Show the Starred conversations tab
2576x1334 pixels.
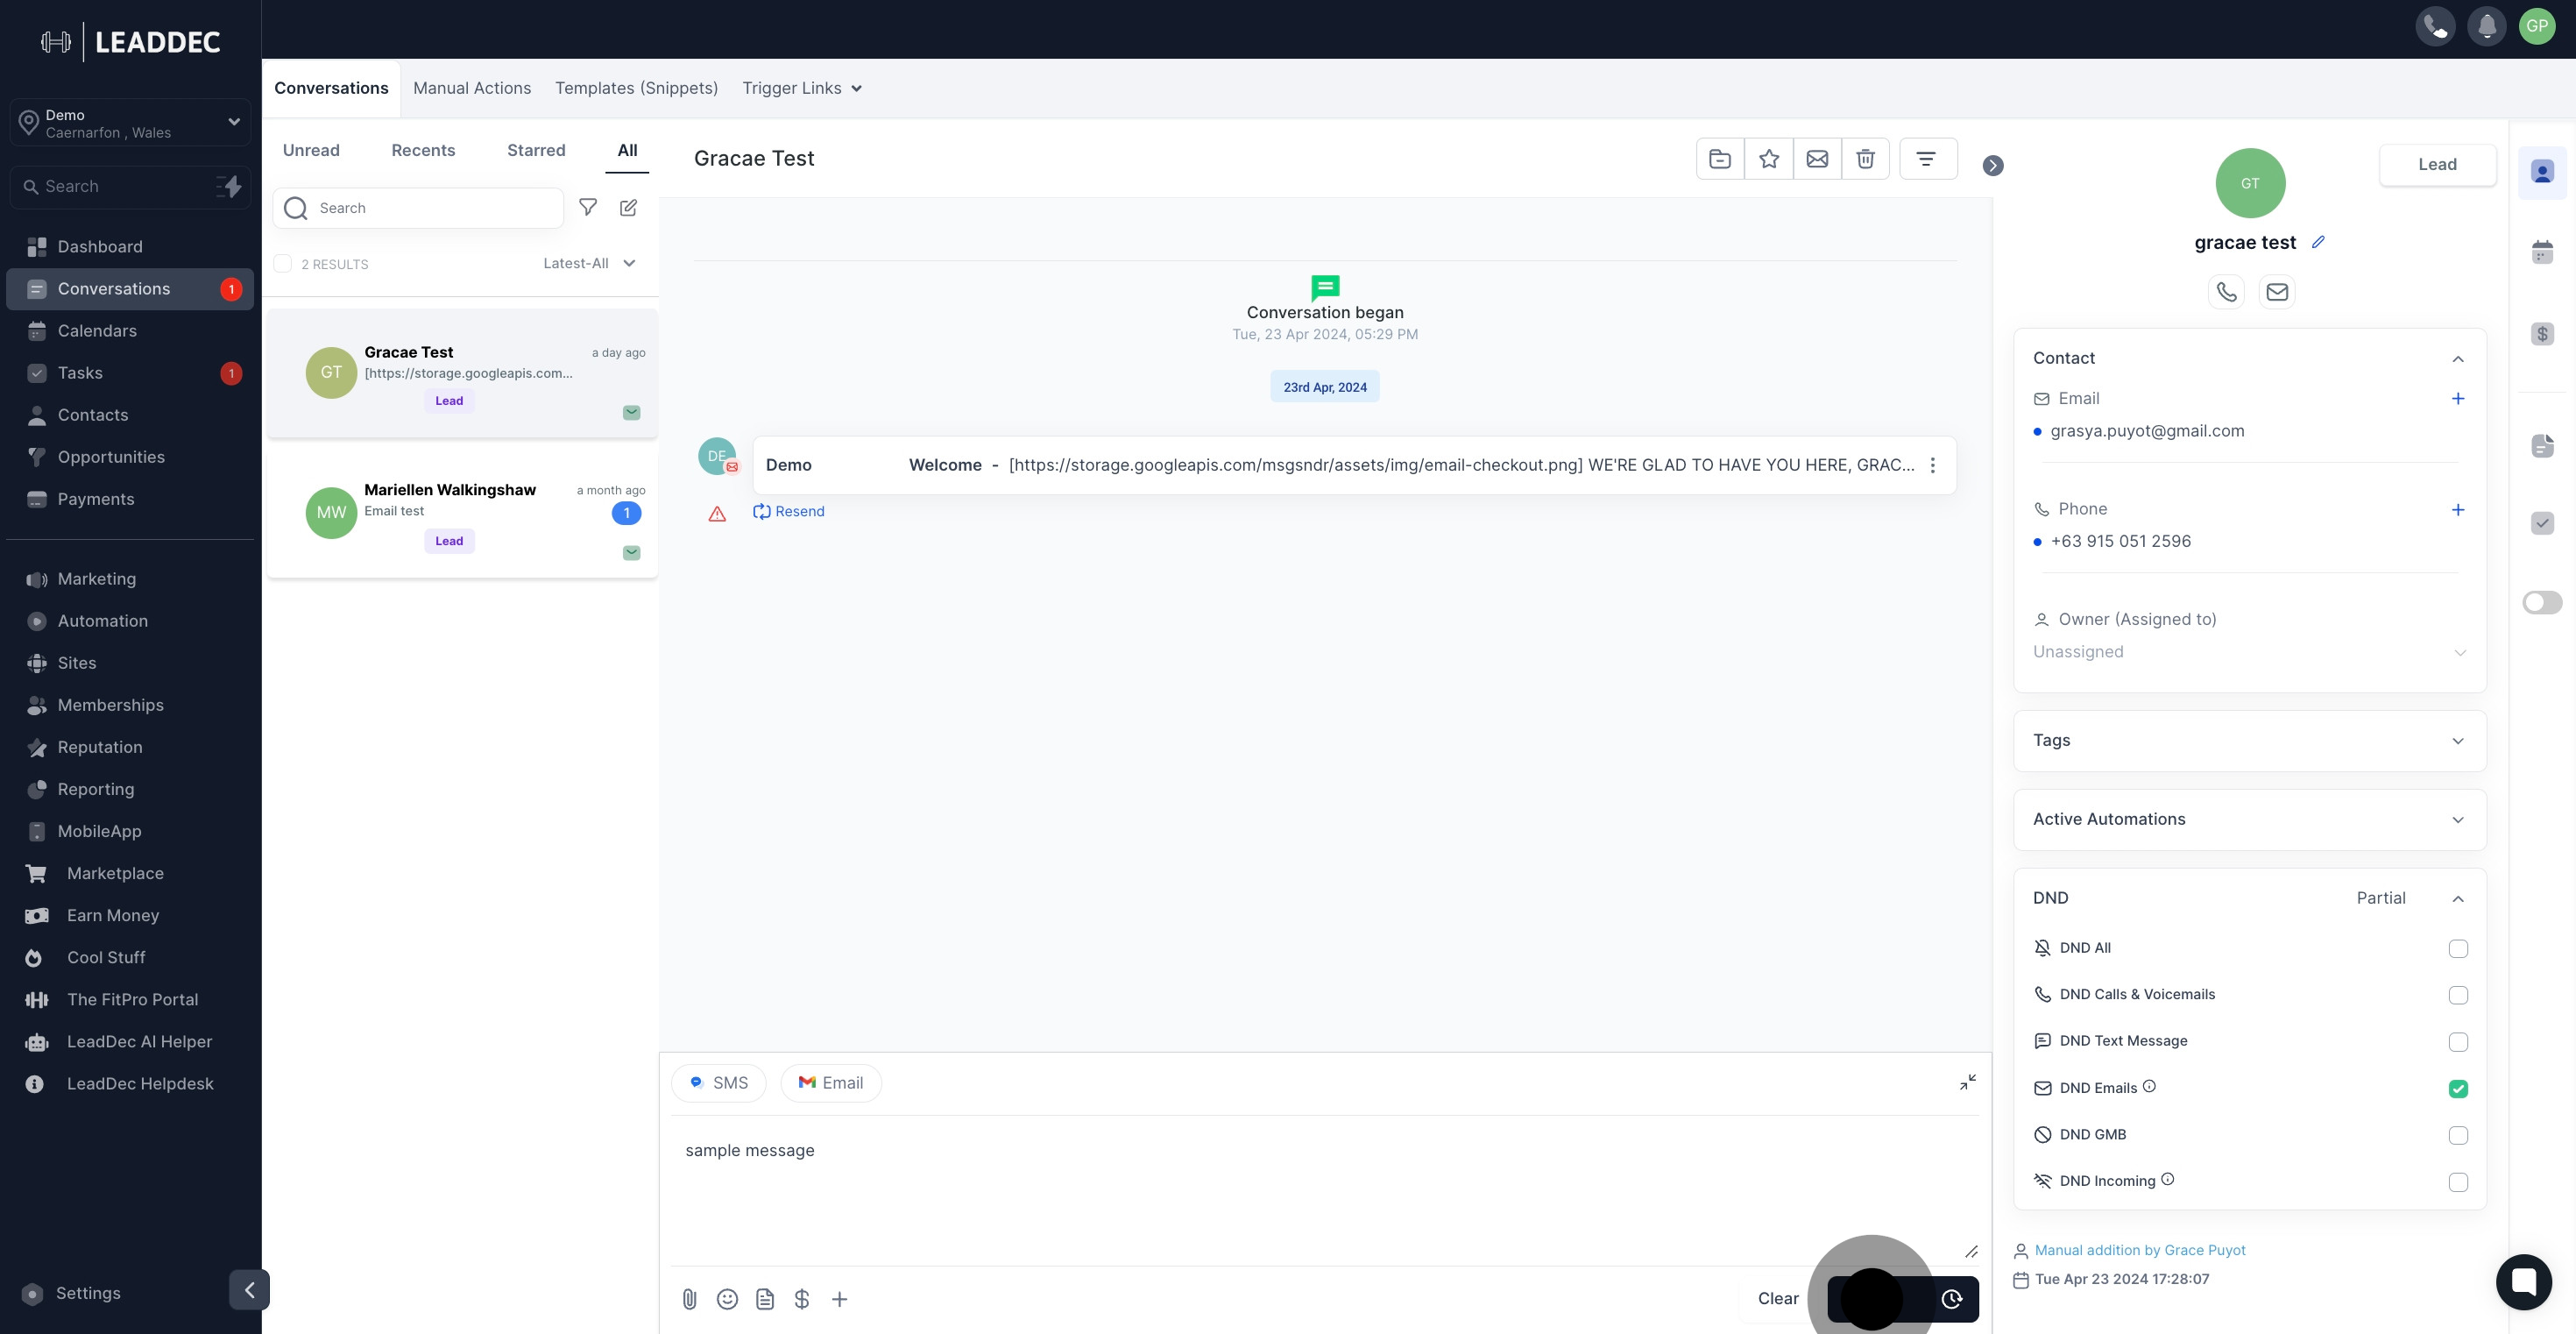pos(536,150)
